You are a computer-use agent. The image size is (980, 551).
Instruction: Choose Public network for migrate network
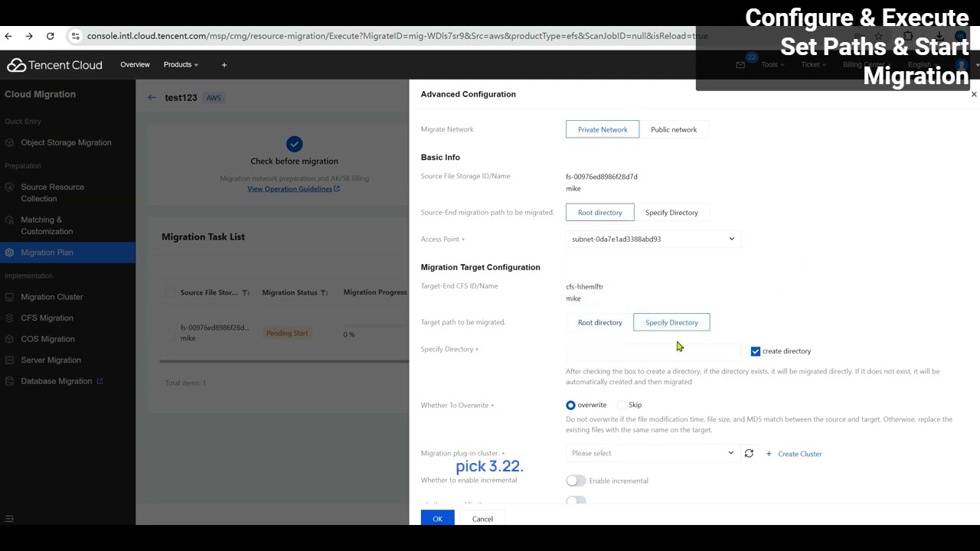[674, 129]
